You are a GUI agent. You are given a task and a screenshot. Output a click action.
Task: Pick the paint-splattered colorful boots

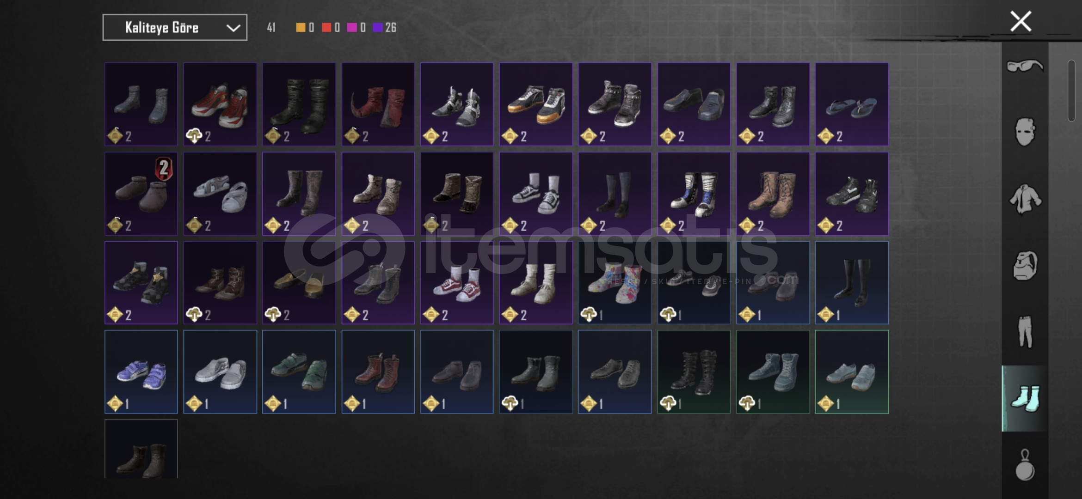click(x=615, y=283)
